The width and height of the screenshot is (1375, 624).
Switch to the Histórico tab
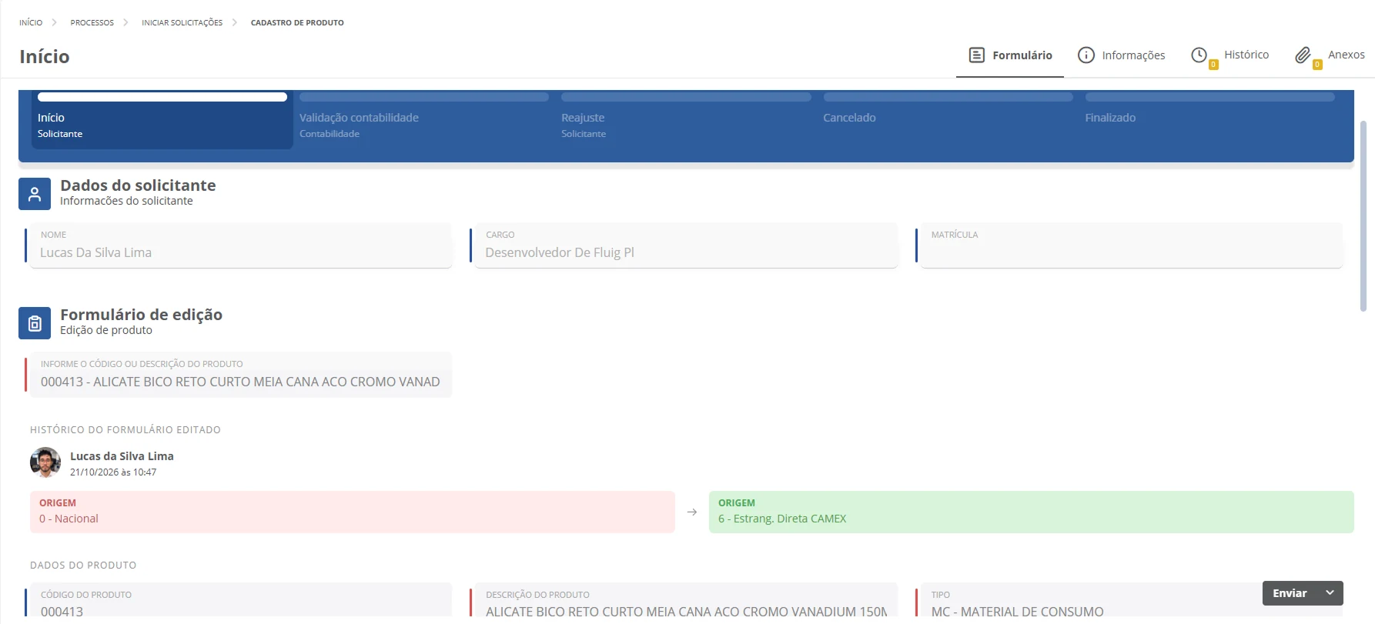pyautogui.click(x=1229, y=55)
